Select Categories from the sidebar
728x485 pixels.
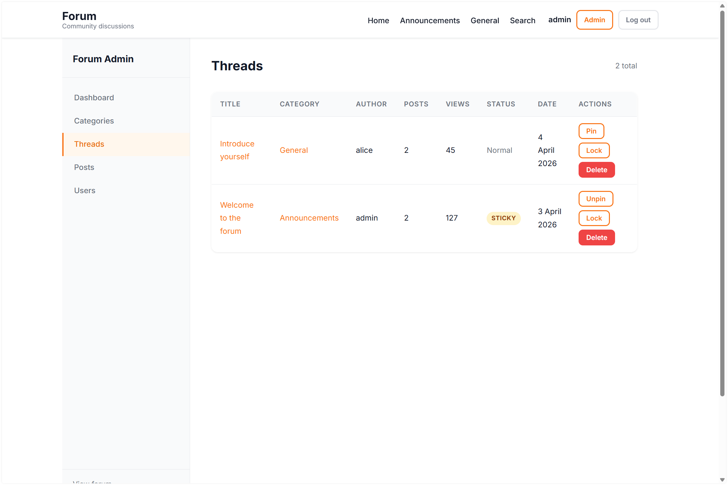[x=94, y=121]
